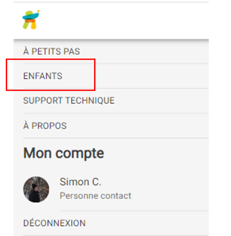Click the Mon compte heading
The height and width of the screenshot is (236, 231).
[64, 153]
